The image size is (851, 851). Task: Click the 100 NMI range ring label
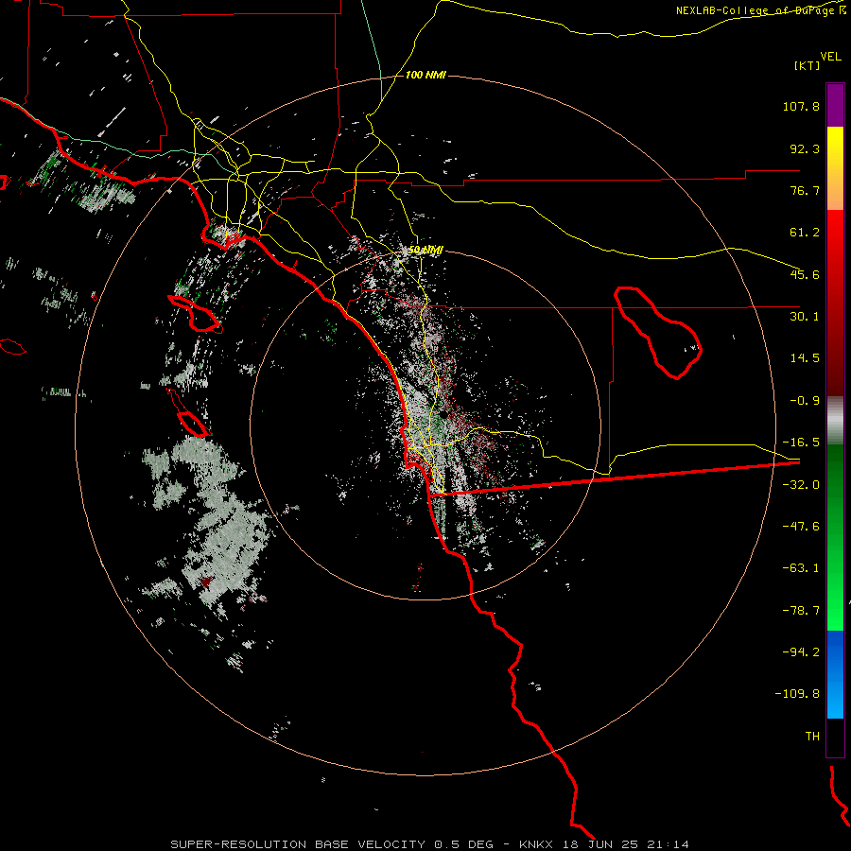click(425, 75)
